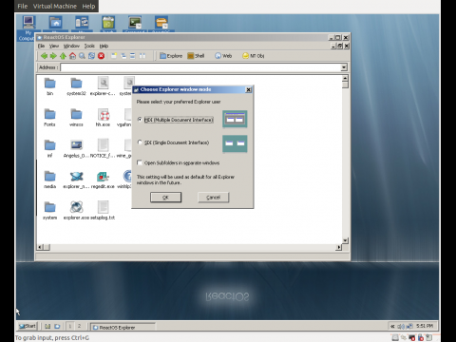Select the Angelus image file icon
Viewport: 456px width, 342px height.
[x=76, y=145]
